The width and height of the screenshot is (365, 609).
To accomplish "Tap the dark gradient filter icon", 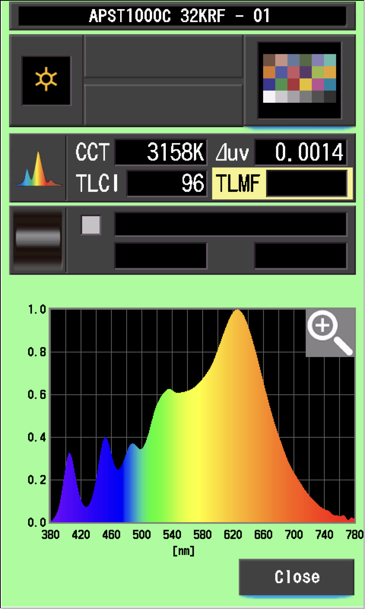I will click(x=38, y=239).
